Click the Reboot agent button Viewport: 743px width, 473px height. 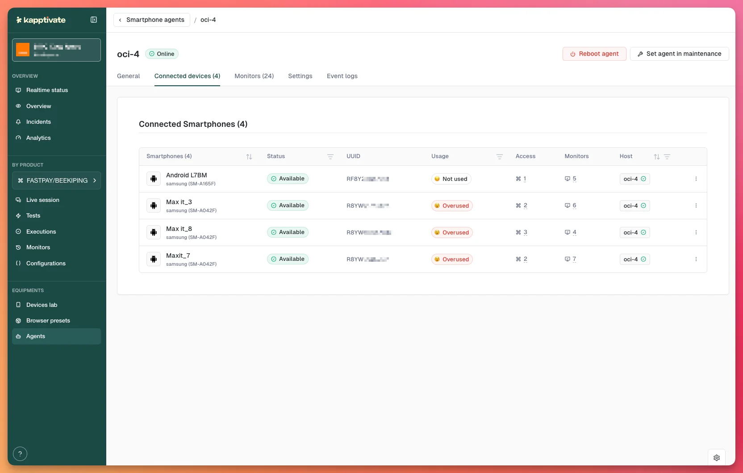click(x=594, y=54)
